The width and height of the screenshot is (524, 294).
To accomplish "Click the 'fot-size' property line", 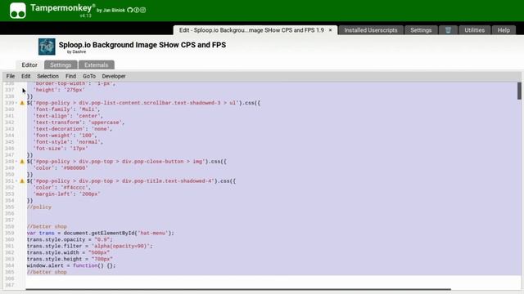I will point(61,149).
